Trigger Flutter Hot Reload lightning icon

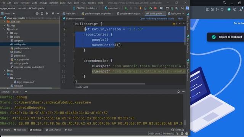(141, 8)
